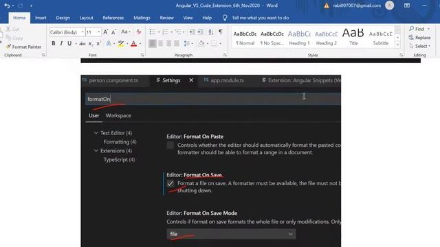This screenshot has height=247, width=440.
Task: Open the View ribbon tab
Action: [188, 18]
